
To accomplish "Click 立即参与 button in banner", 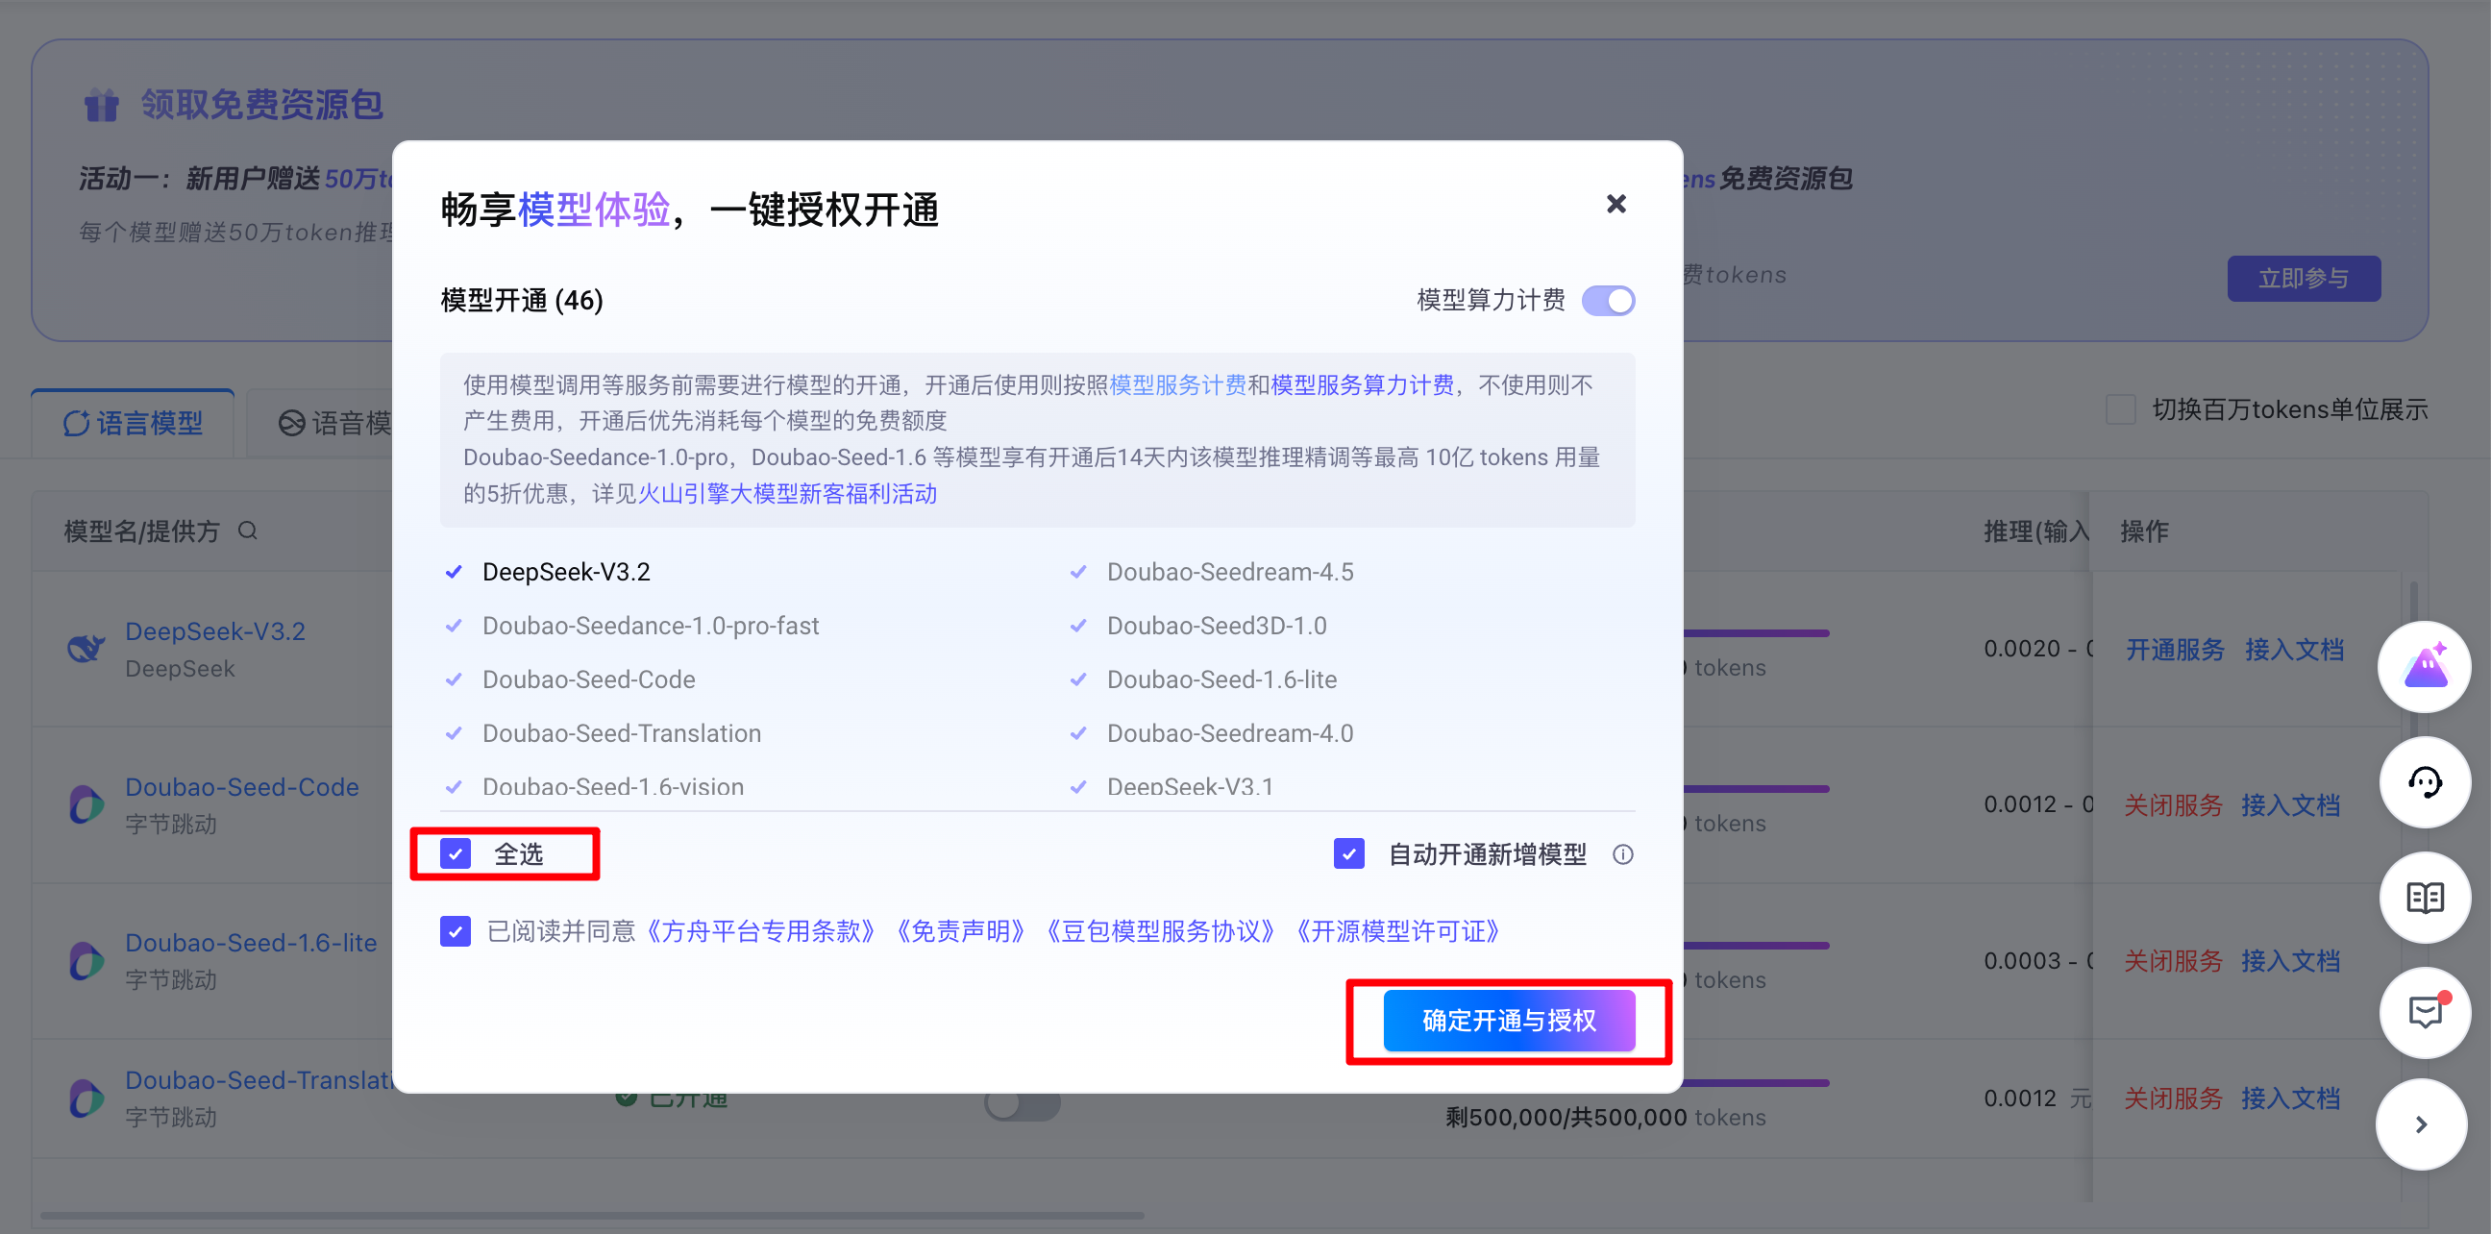I will coord(2304,279).
